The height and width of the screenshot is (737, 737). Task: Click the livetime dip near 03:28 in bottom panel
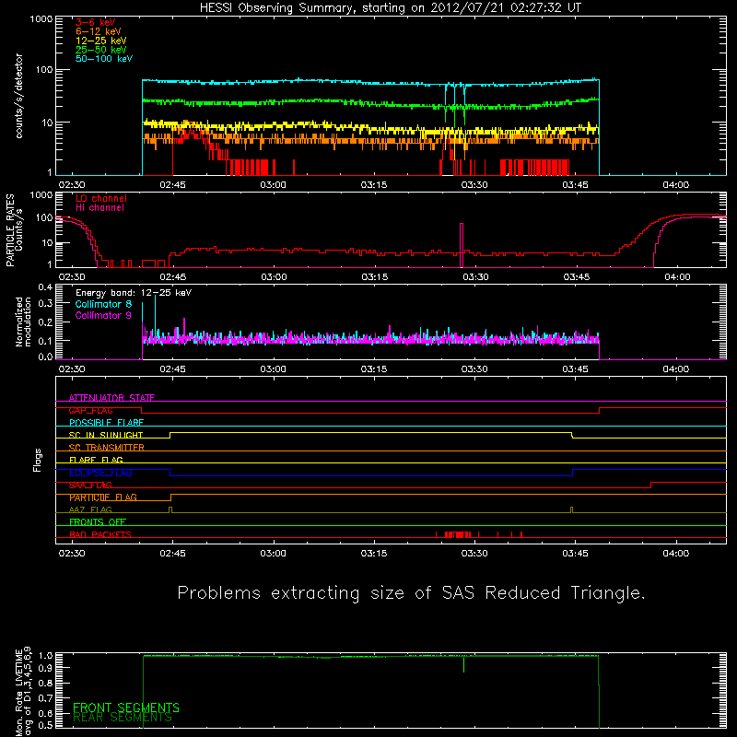coord(464,664)
